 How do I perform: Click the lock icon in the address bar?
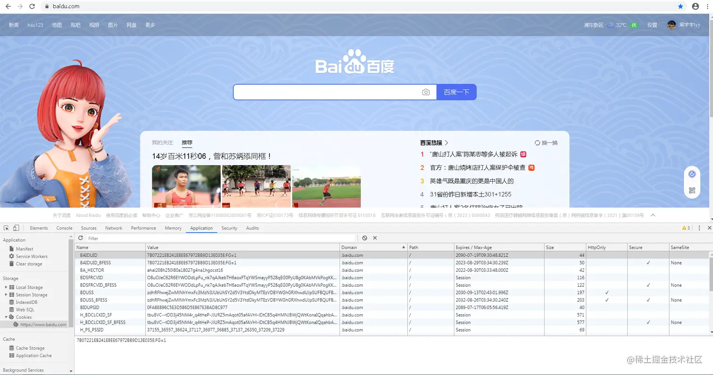pyautogui.click(x=46, y=6)
